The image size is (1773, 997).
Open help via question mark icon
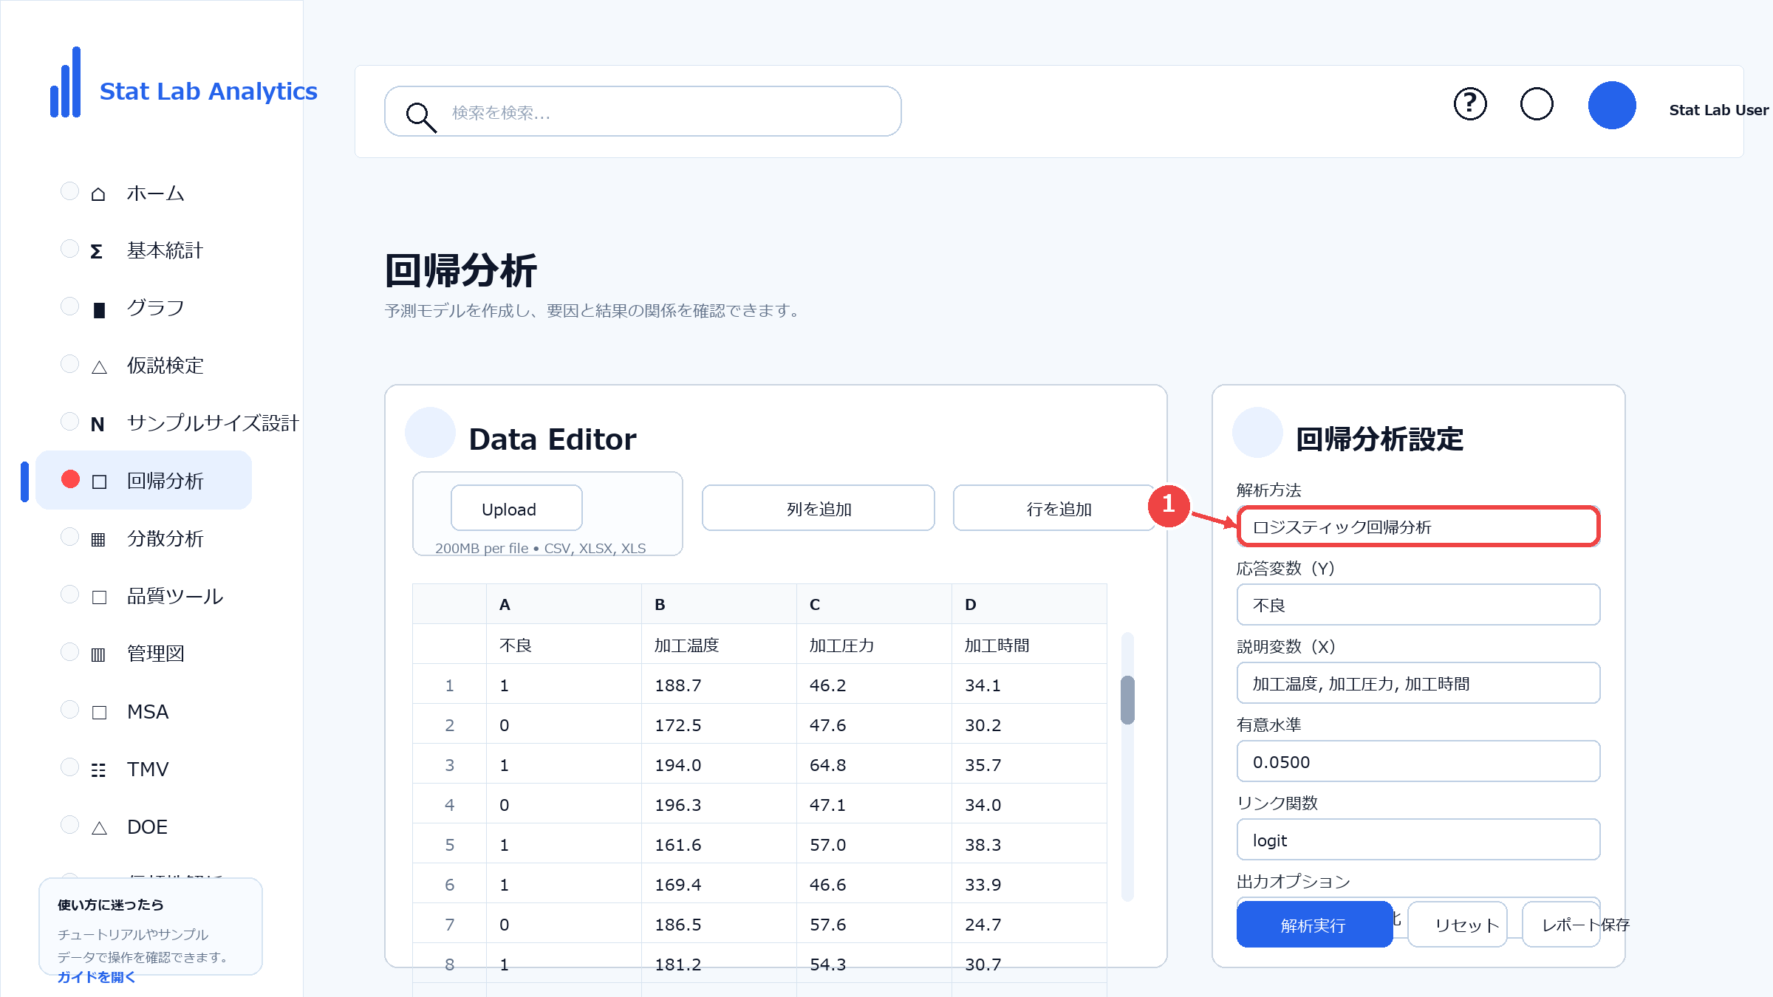1470,104
